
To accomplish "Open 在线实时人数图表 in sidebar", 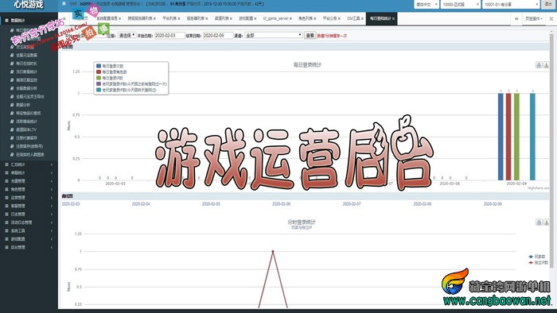I will [x=30, y=155].
